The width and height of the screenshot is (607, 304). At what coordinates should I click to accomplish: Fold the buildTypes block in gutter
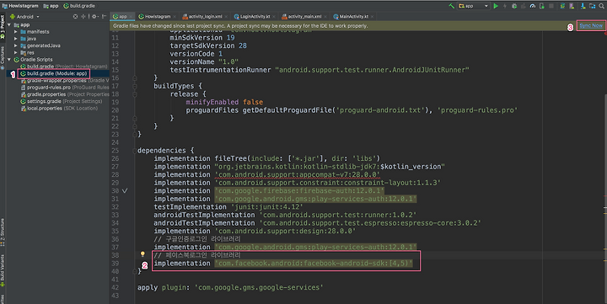tap(135, 86)
